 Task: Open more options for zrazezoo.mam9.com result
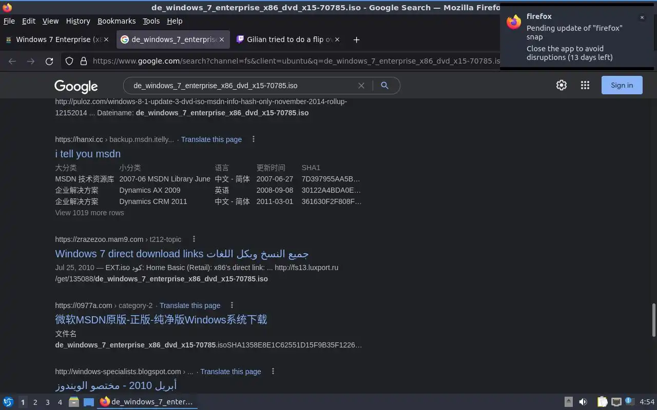(x=194, y=239)
